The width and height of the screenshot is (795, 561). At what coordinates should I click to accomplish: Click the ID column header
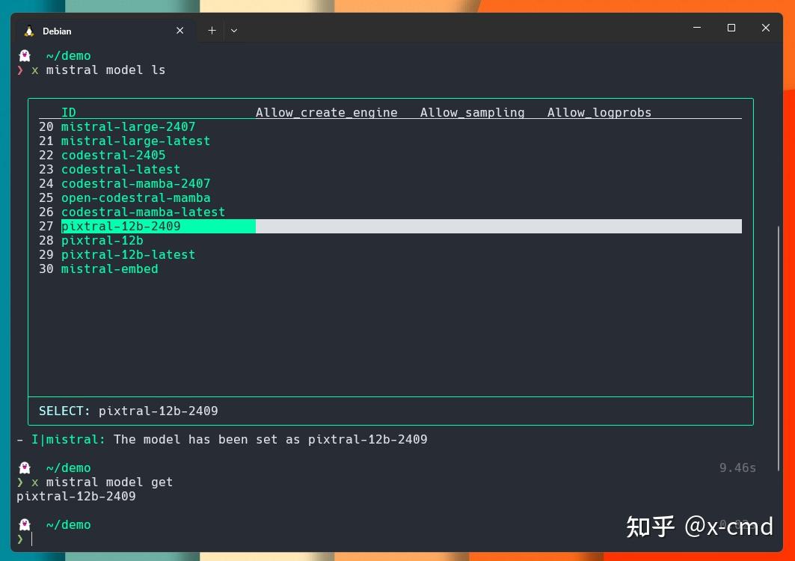(68, 112)
